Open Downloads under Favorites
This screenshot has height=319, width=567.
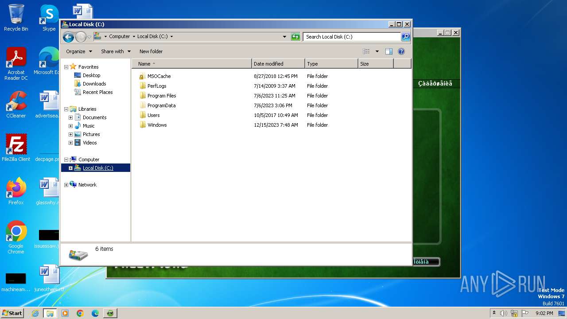coord(94,84)
